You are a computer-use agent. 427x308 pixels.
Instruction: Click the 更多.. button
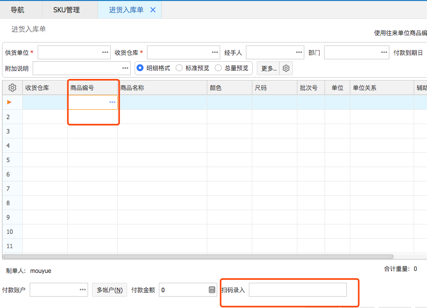pos(268,68)
